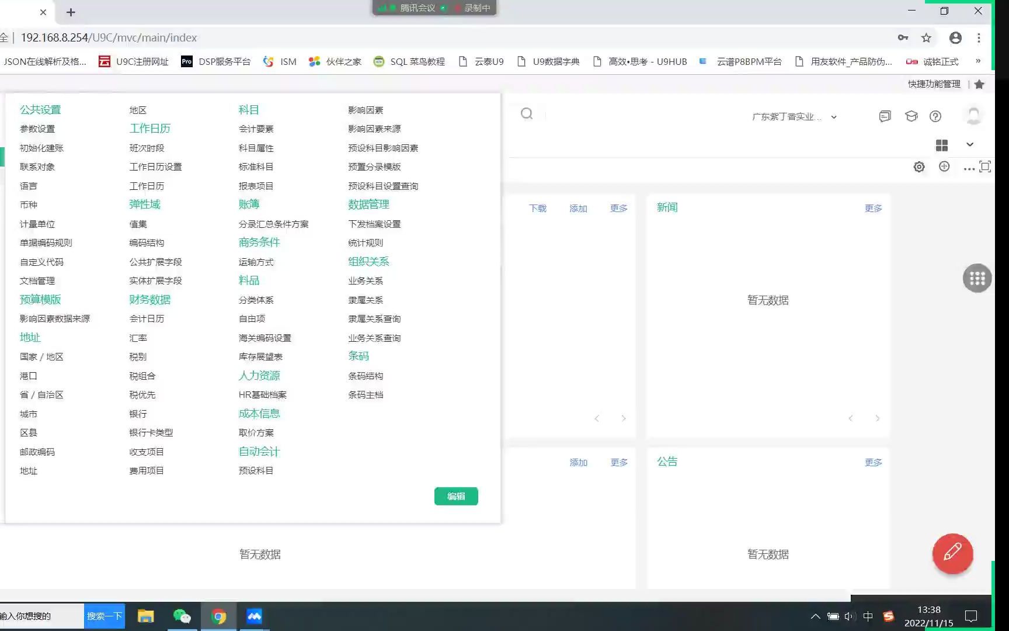Viewport: 1009px width, 631px height.
Task: Click 更多 in the 公告 panel
Action: [873, 463]
